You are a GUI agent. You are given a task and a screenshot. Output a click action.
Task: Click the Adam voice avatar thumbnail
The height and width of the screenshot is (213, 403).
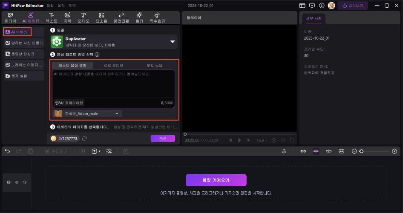pyautogui.click(x=58, y=114)
